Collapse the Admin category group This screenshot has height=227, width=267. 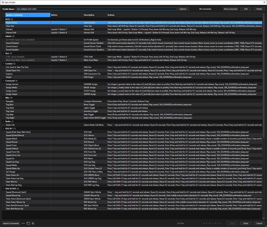click(4, 36)
